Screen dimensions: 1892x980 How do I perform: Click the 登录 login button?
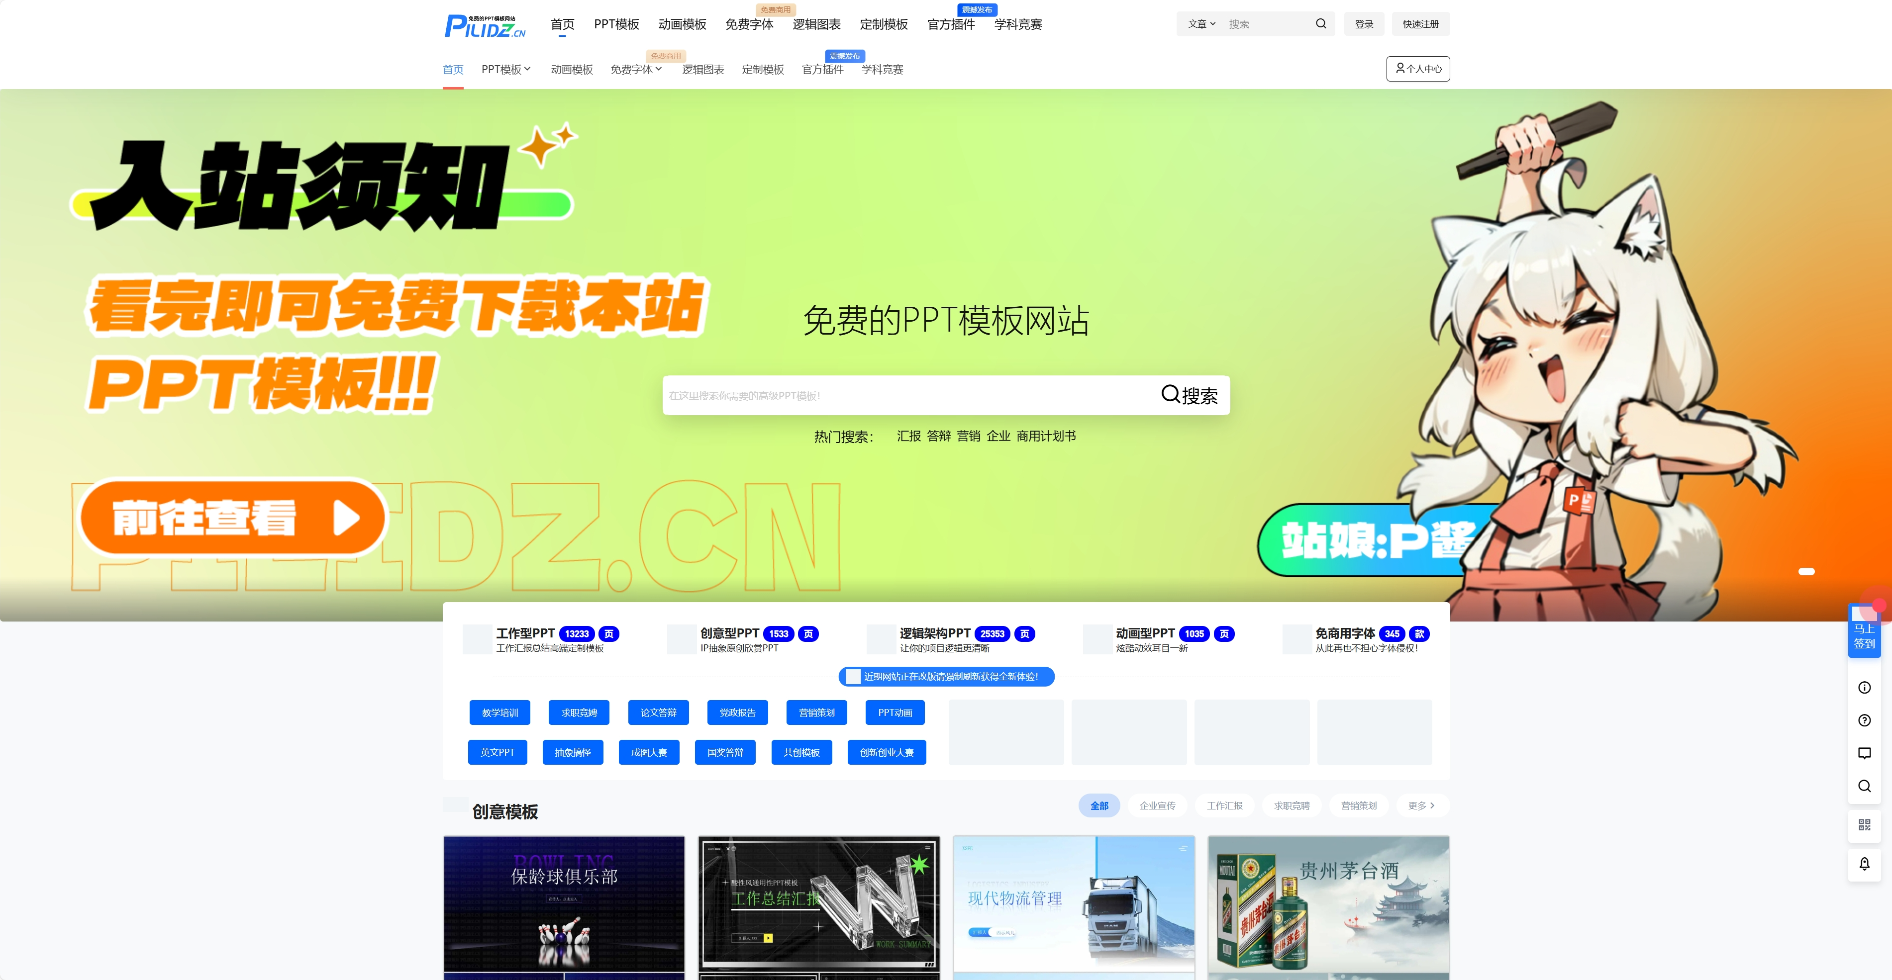(x=1364, y=24)
